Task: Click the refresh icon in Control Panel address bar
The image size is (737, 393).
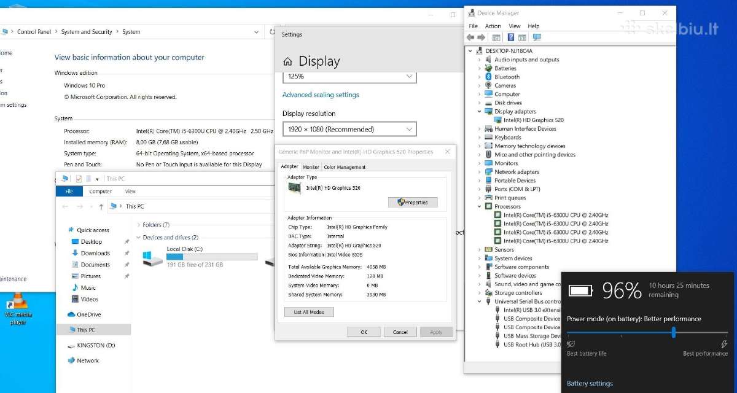Action: click(273, 31)
